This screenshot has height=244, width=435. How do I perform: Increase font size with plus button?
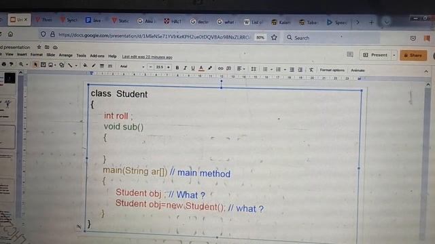point(169,67)
